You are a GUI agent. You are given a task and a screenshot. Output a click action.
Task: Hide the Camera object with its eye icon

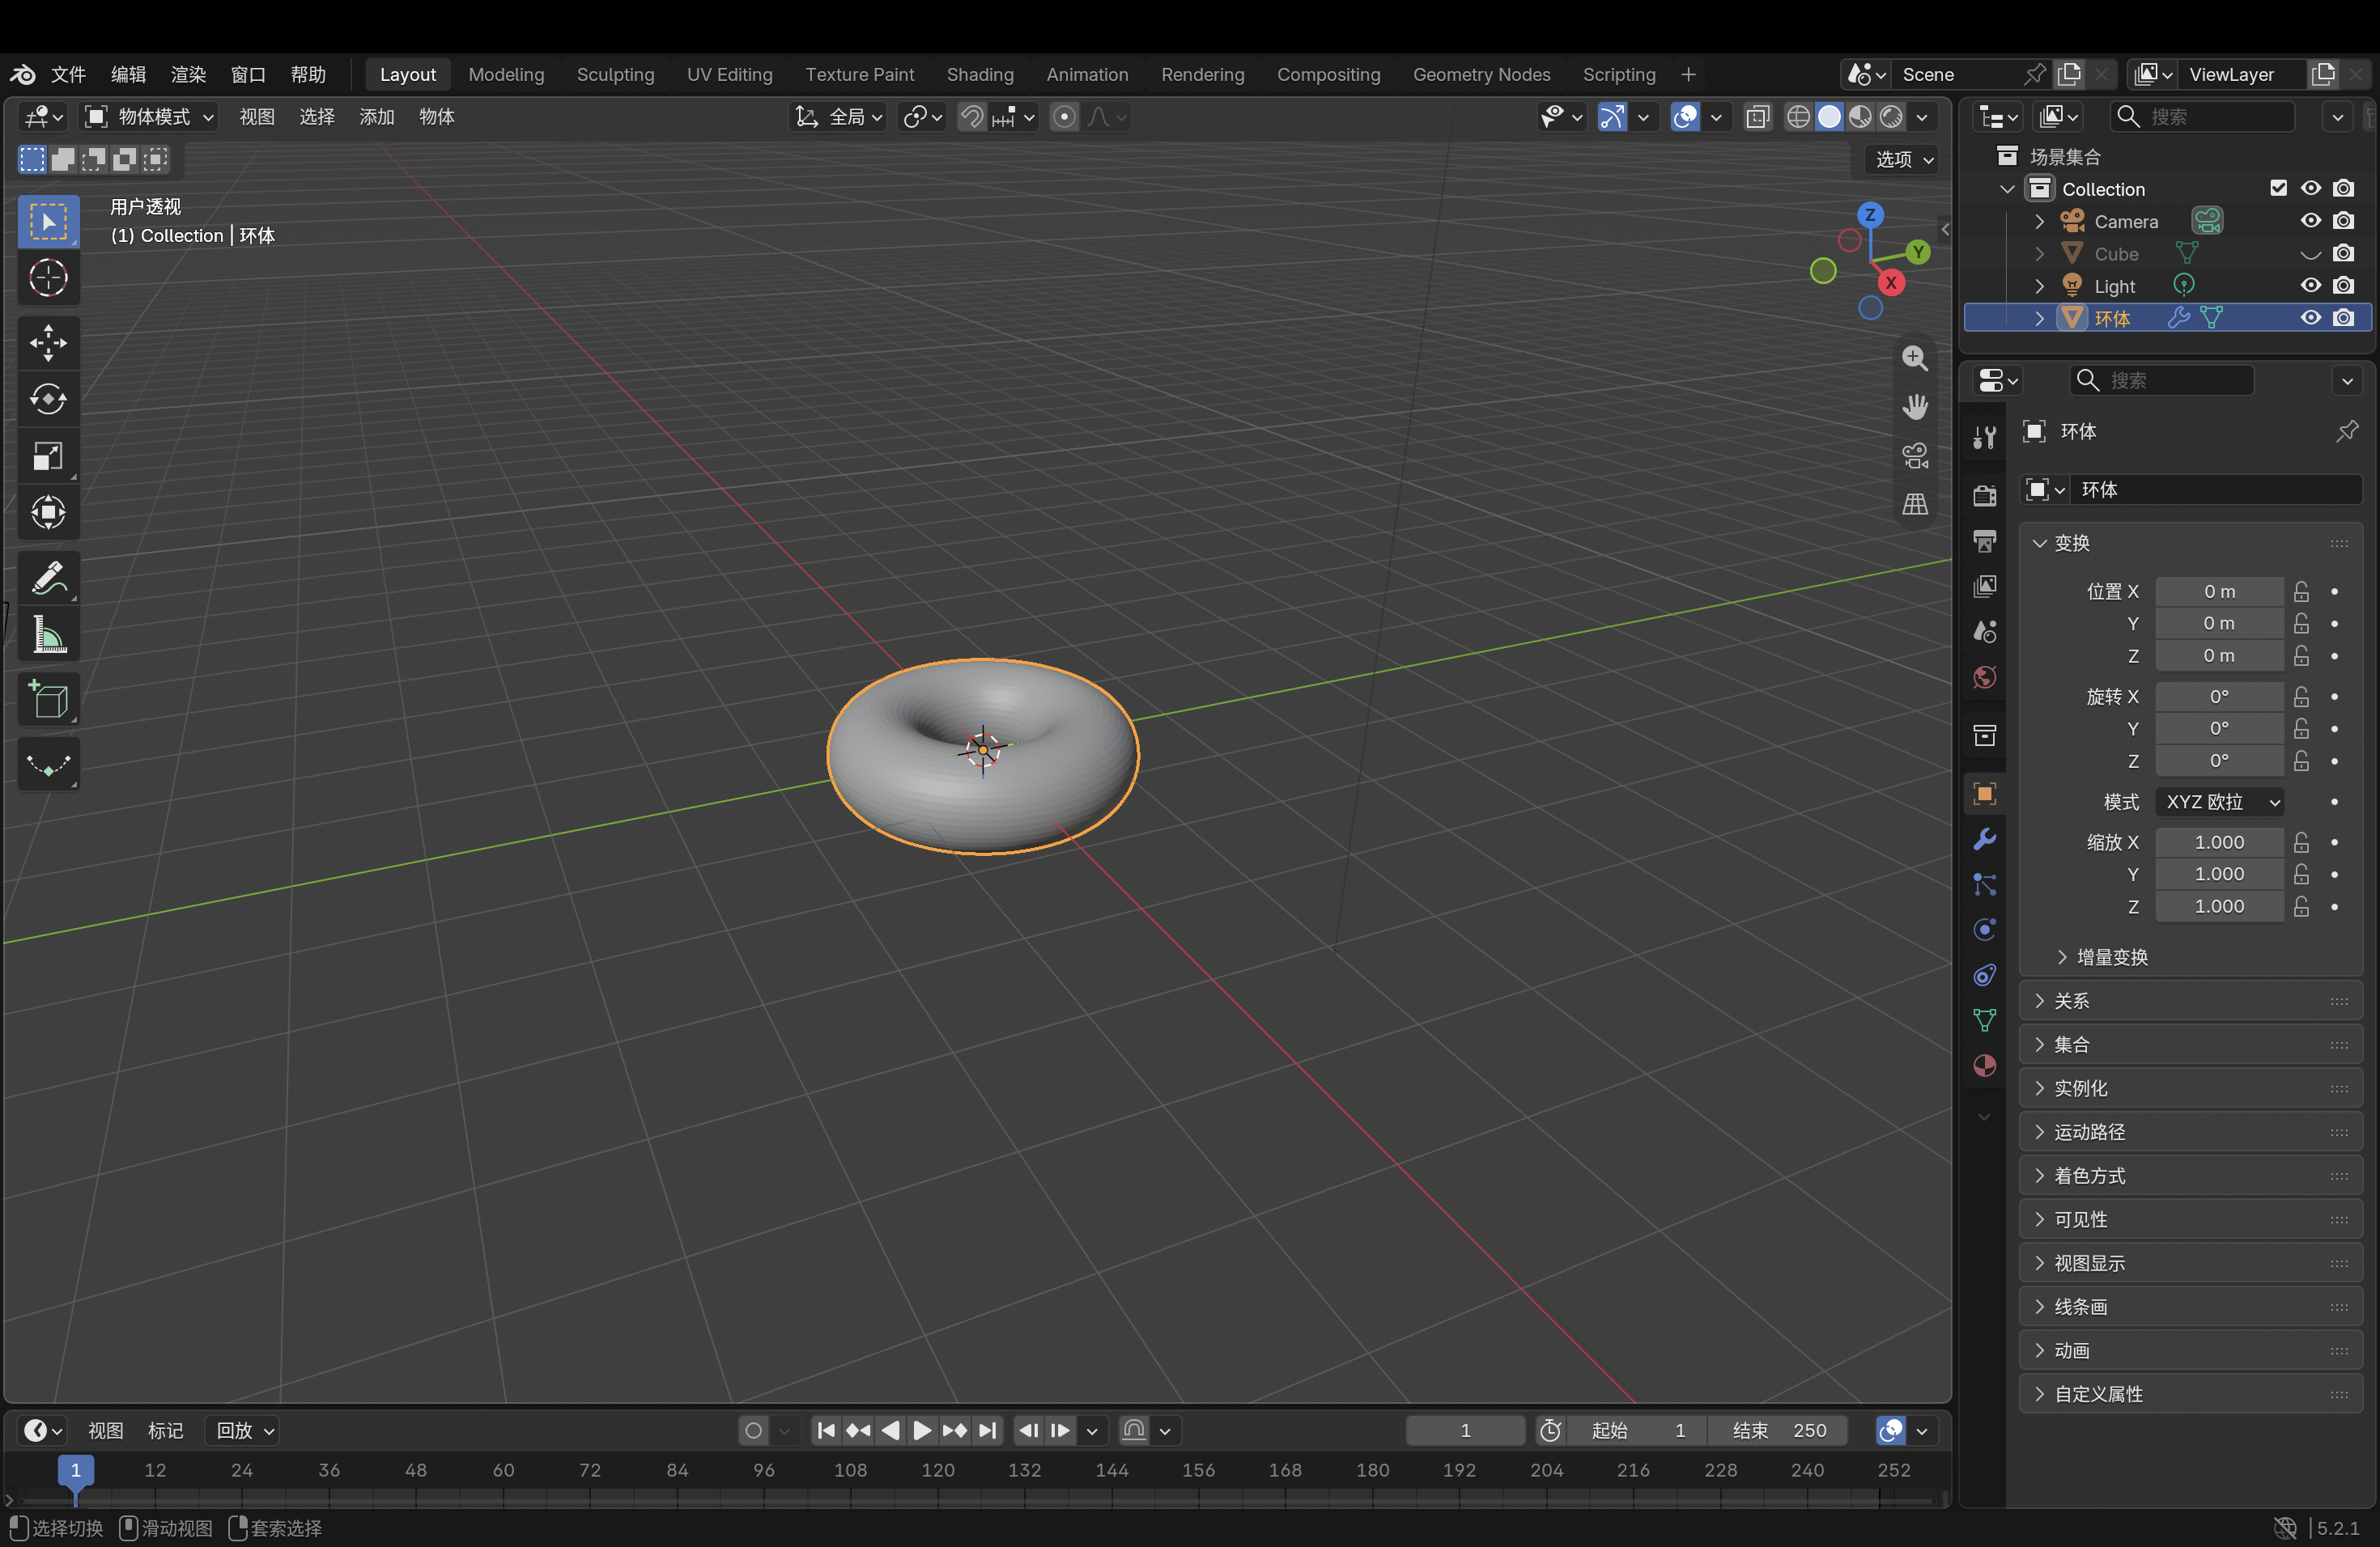click(2311, 221)
